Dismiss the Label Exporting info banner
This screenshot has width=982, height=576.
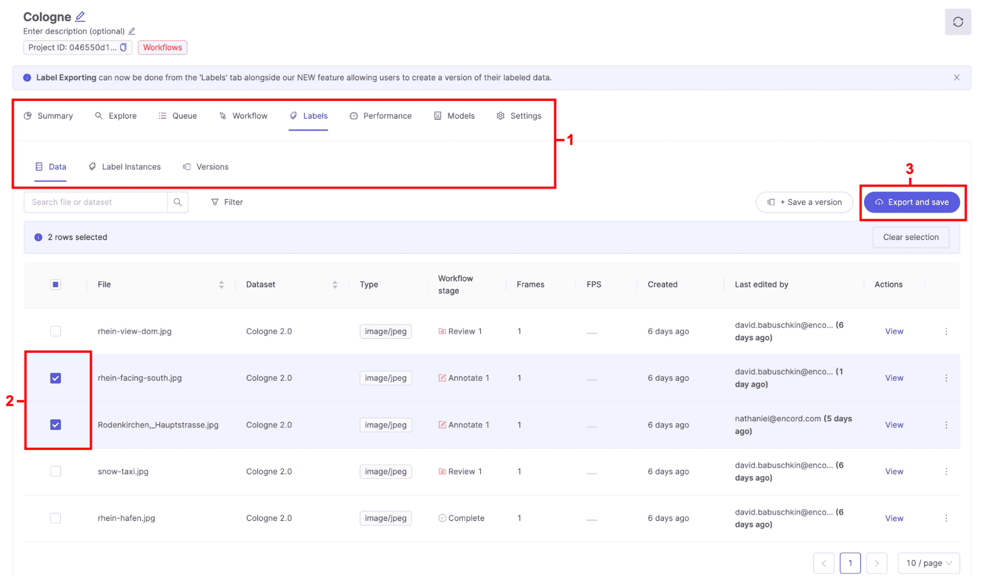click(x=956, y=78)
